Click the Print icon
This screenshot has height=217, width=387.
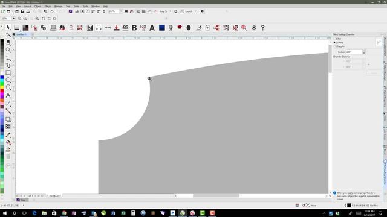tap(28, 11)
